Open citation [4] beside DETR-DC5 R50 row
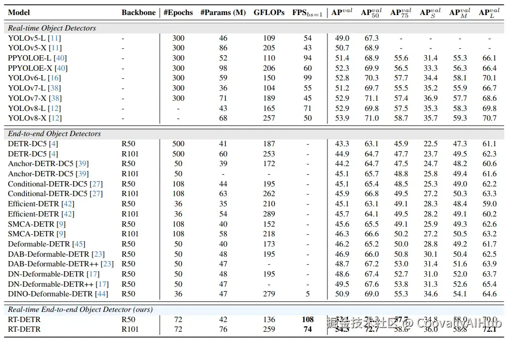The image size is (512, 340). tap(53, 144)
